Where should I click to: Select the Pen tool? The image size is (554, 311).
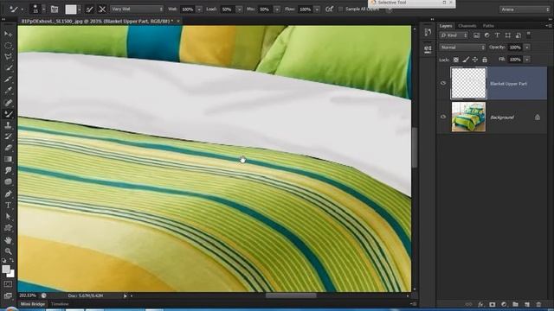[8, 194]
